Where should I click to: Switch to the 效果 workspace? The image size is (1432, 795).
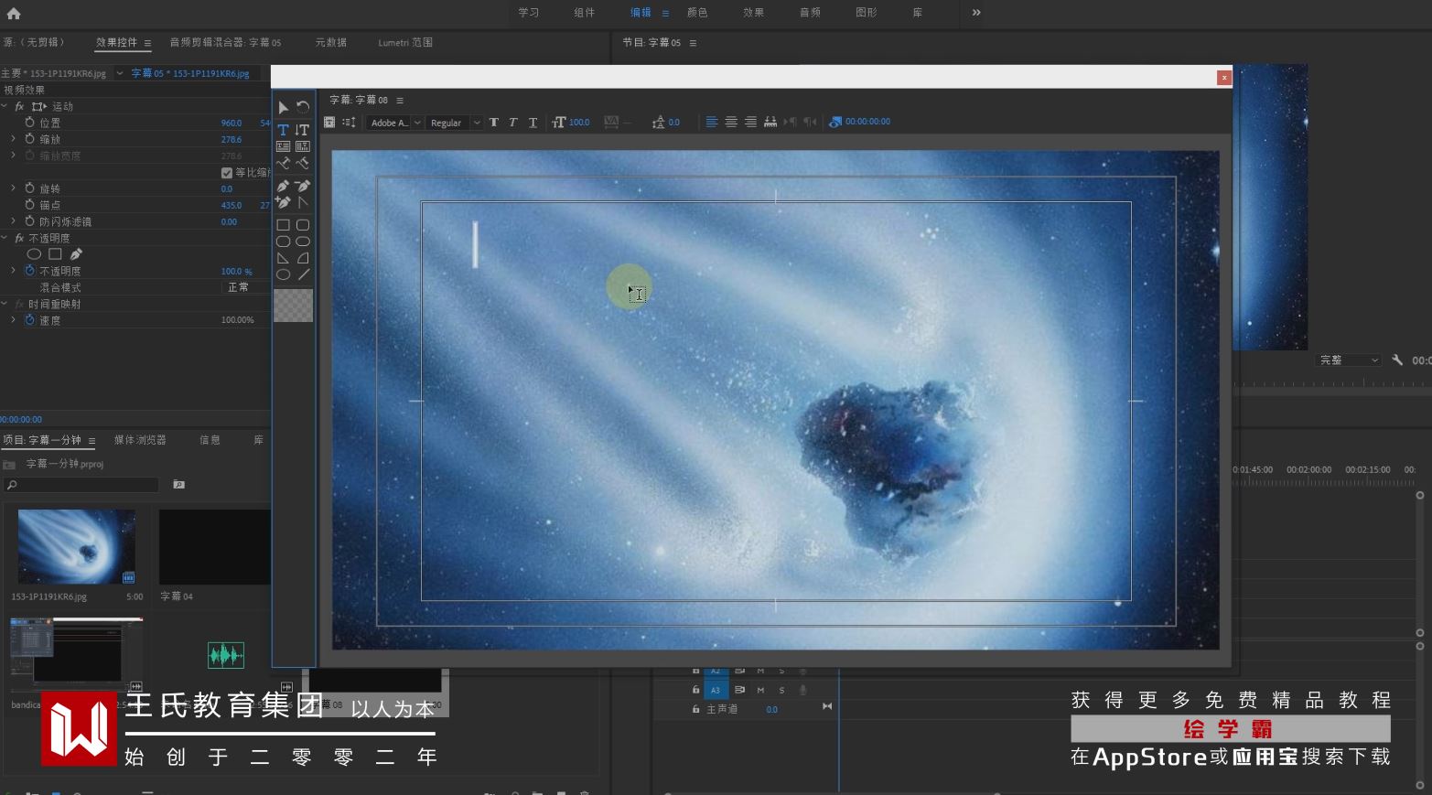click(753, 13)
